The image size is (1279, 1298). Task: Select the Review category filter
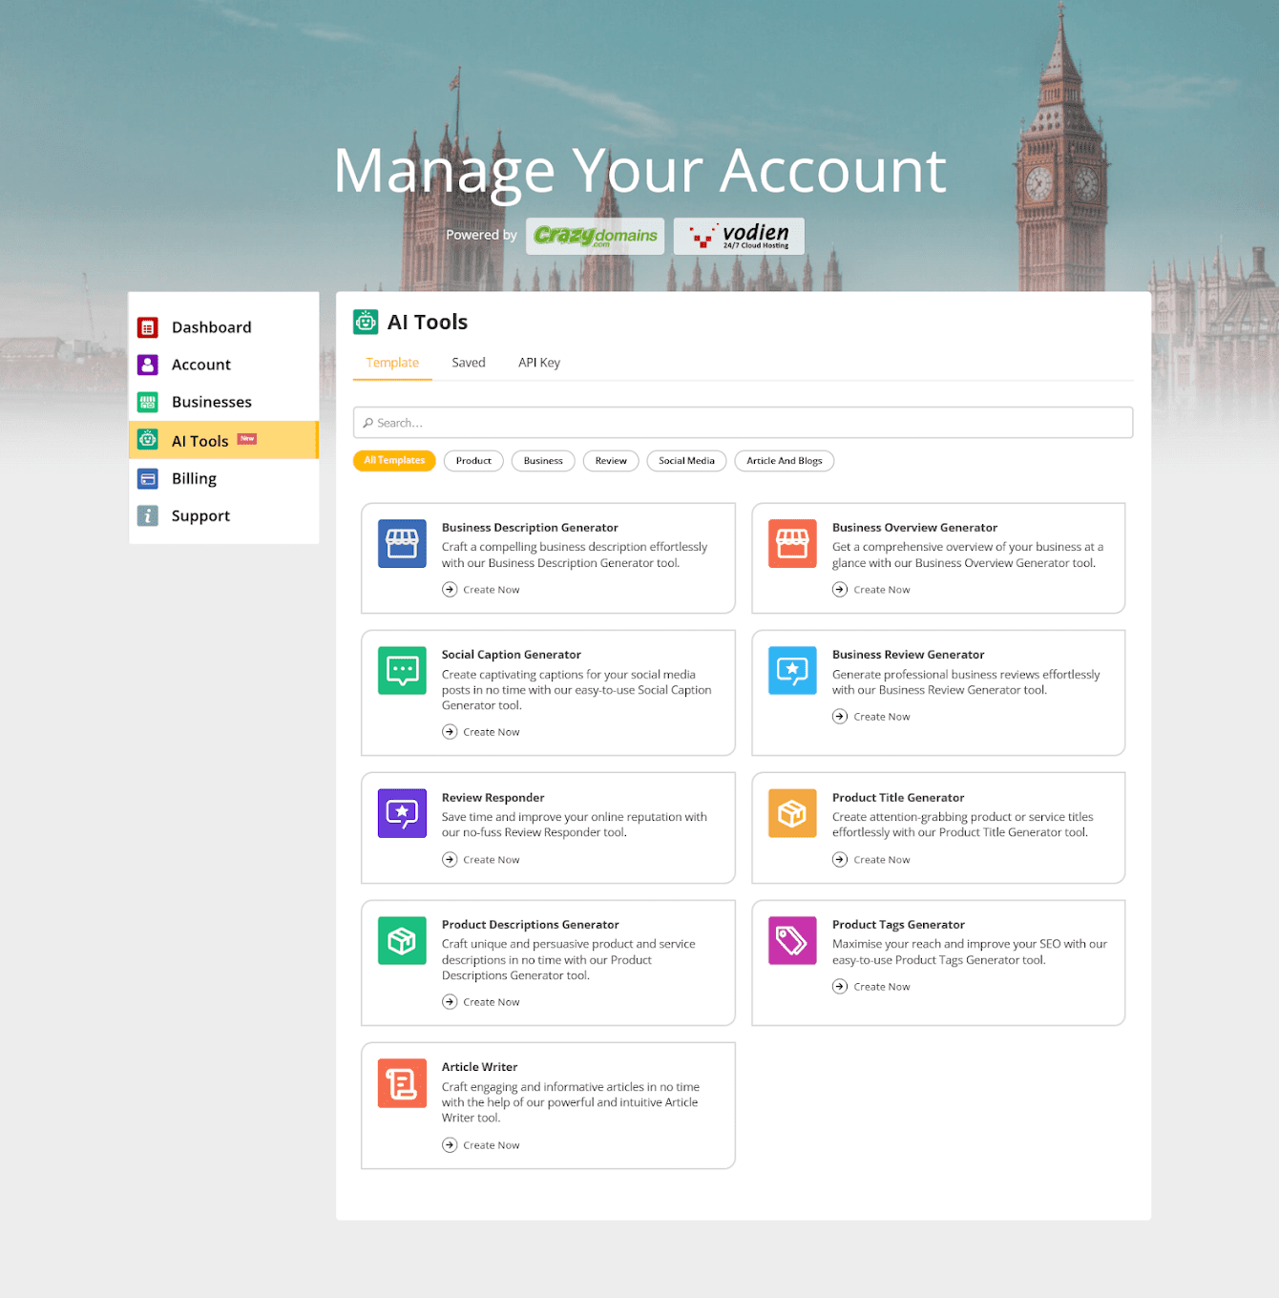[x=611, y=461]
